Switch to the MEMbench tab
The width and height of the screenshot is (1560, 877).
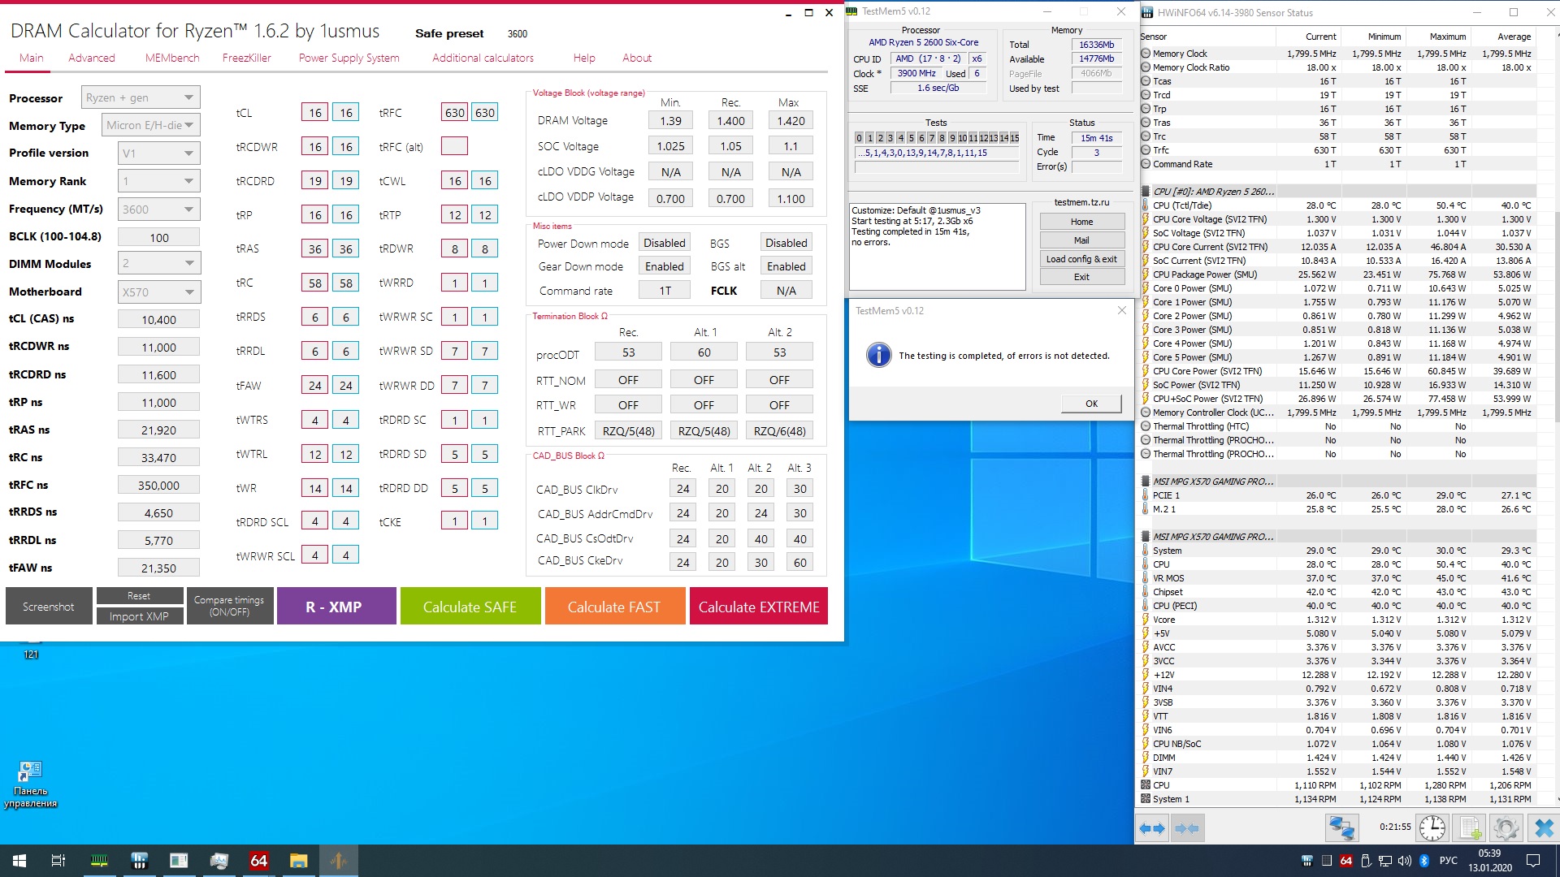(172, 58)
